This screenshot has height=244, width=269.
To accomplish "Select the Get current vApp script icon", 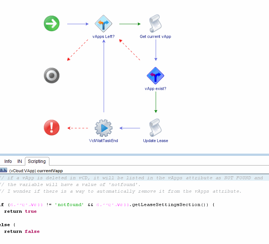I will coord(155,24).
